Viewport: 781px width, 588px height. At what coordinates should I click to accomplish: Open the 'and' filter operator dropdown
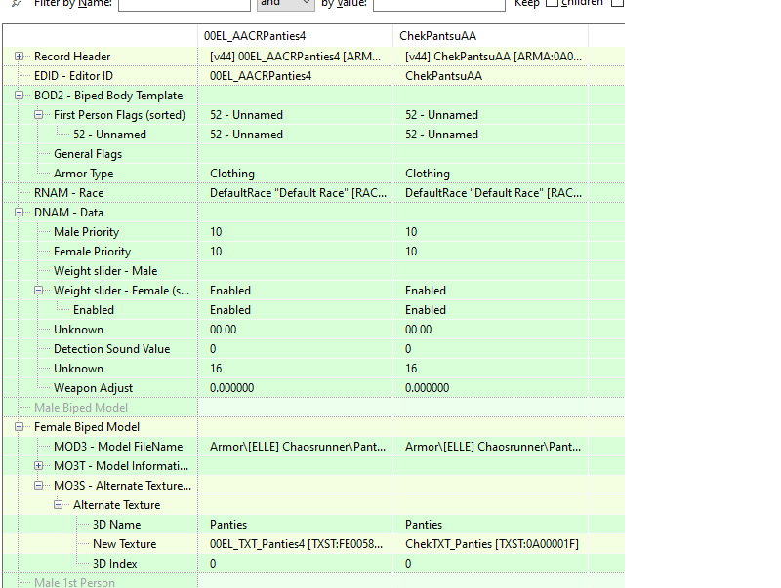[285, 4]
